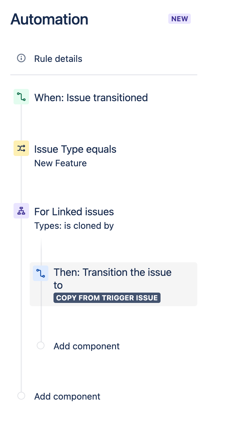
Task: Open the blue Transition action icon
Action: pyautogui.click(x=40, y=273)
